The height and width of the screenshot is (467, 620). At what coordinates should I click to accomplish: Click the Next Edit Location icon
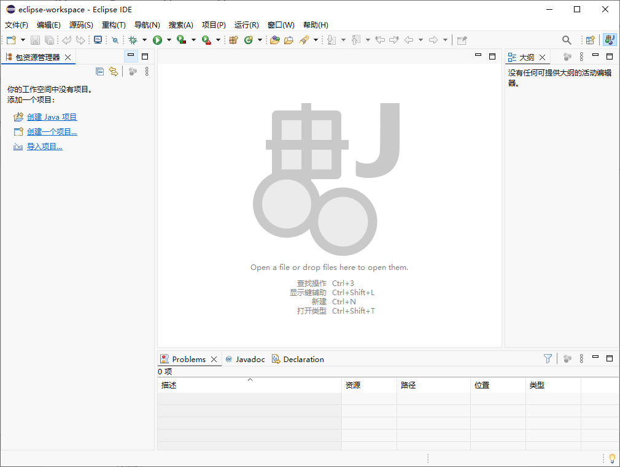pyautogui.click(x=394, y=40)
